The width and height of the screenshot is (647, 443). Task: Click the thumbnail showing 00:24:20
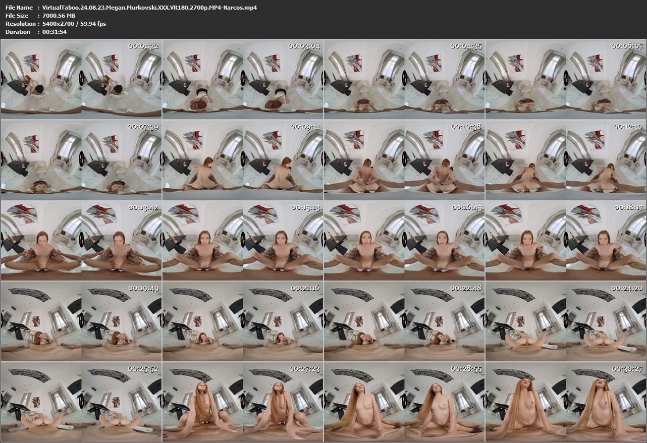pyautogui.click(x=566, y=321)
